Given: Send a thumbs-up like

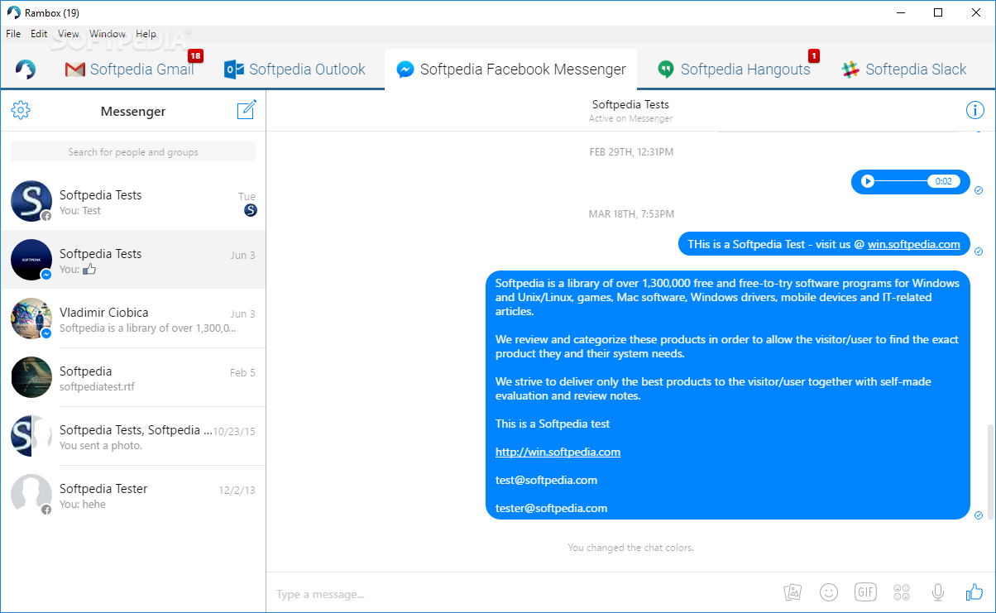Looking at the screenshot, I should click(x=974, y=592).
